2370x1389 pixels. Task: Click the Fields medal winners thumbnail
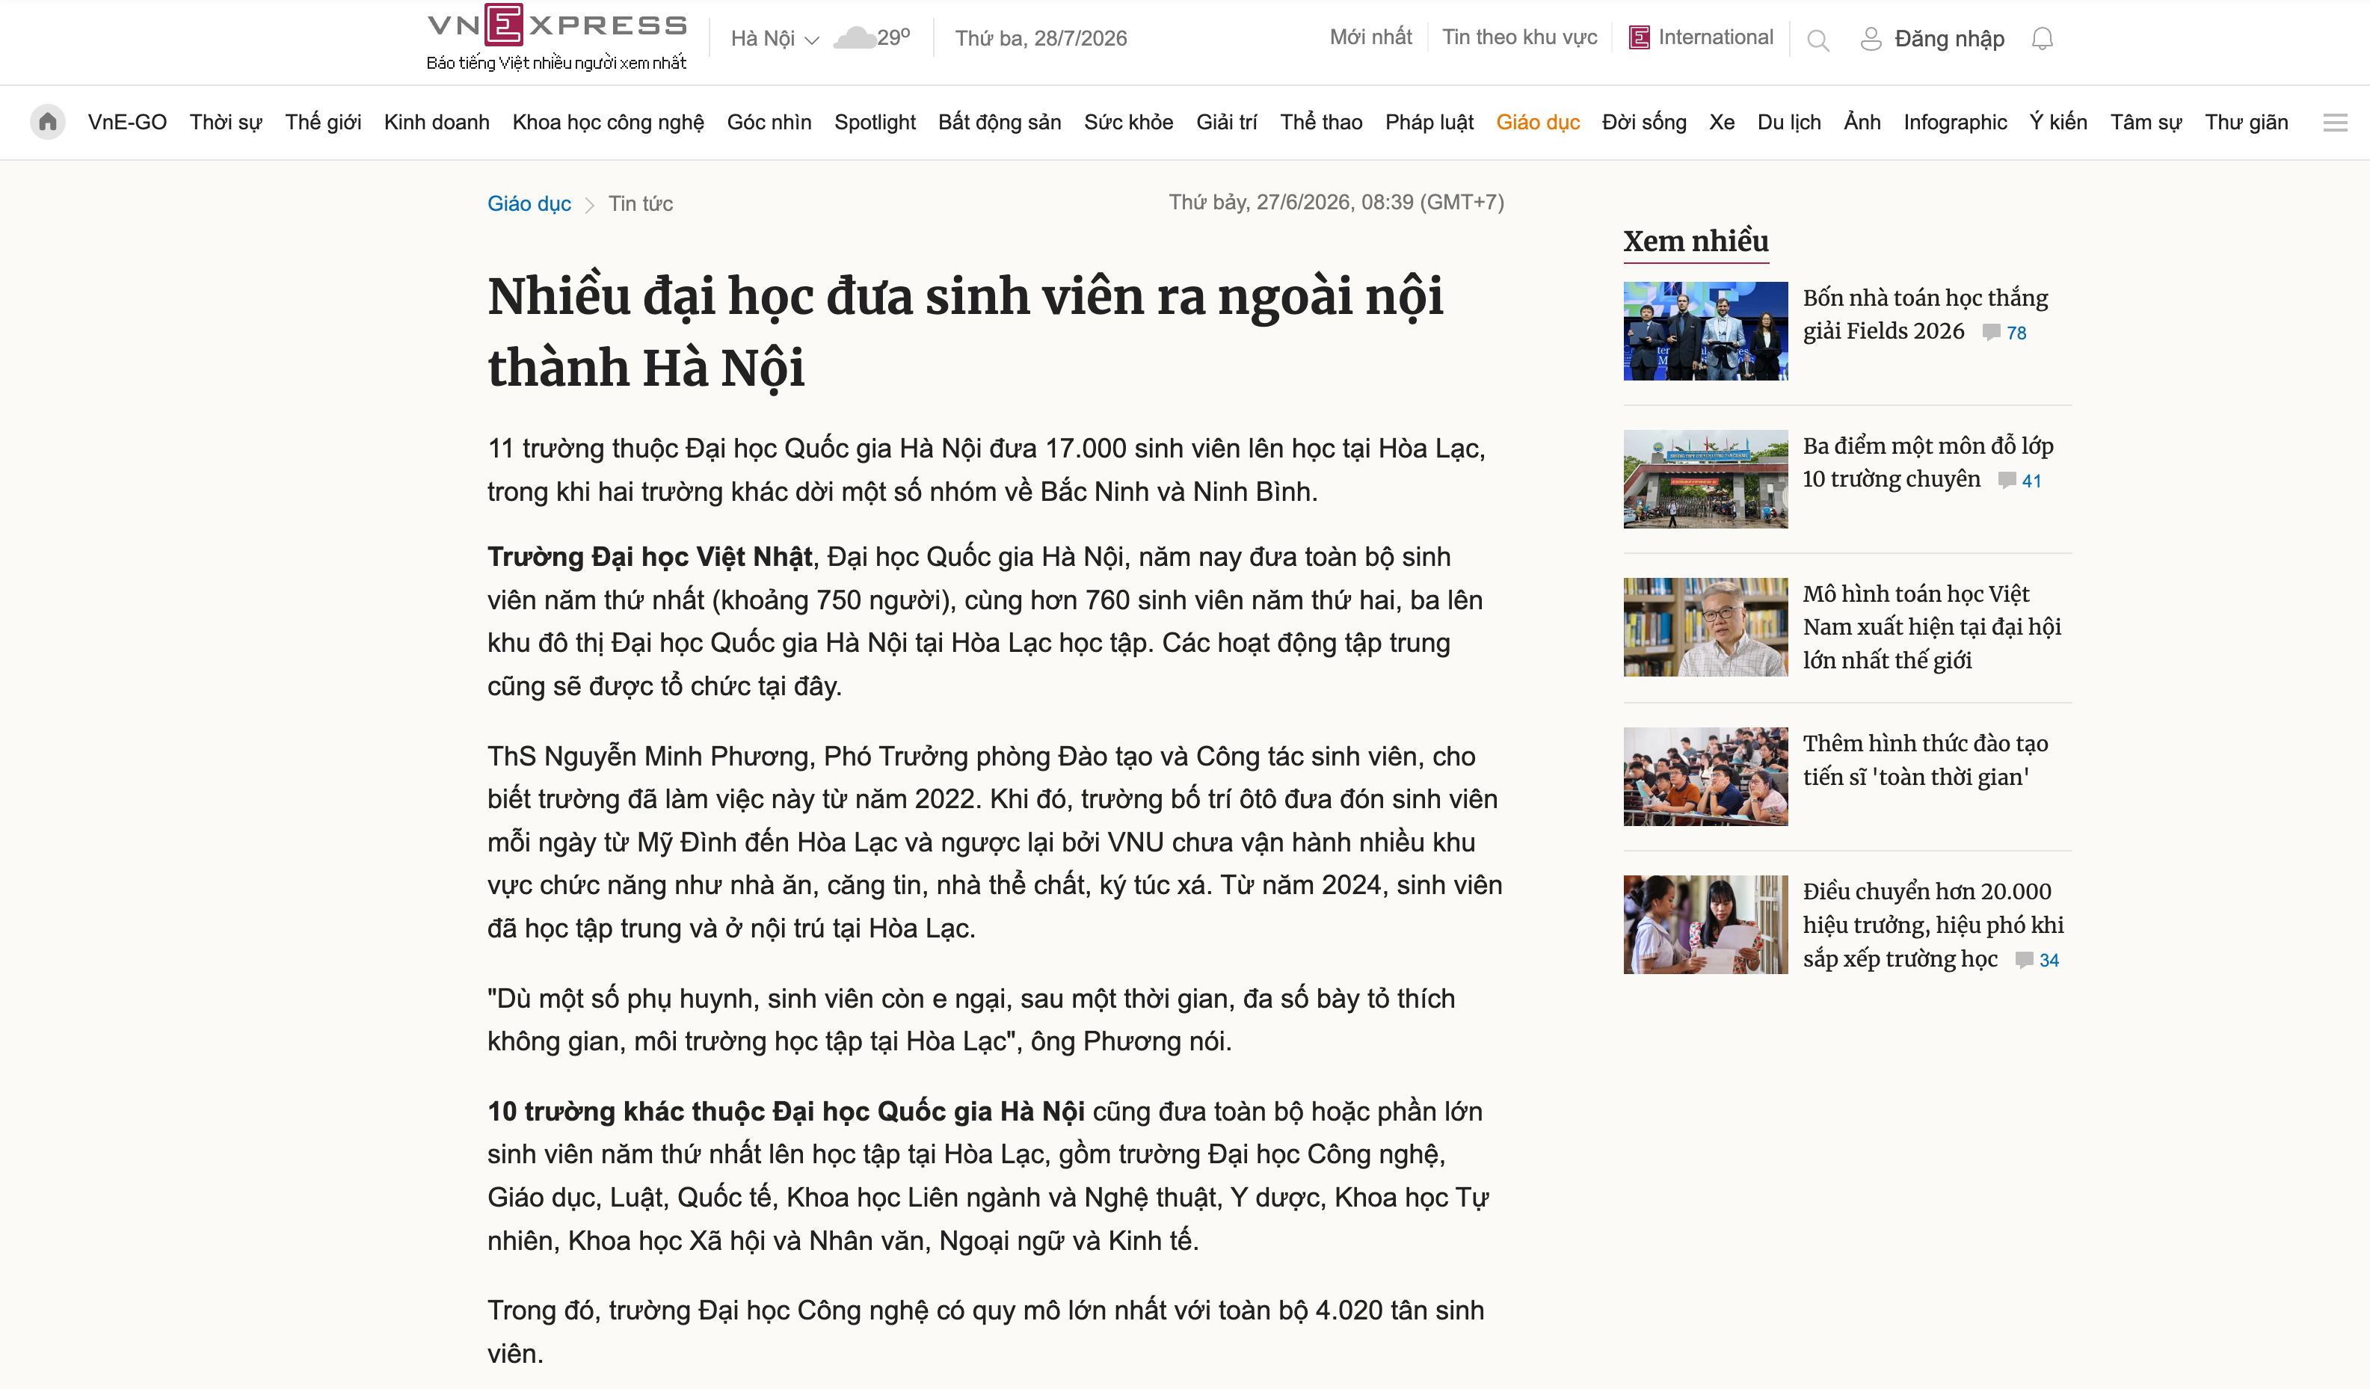click(1705, 331)
